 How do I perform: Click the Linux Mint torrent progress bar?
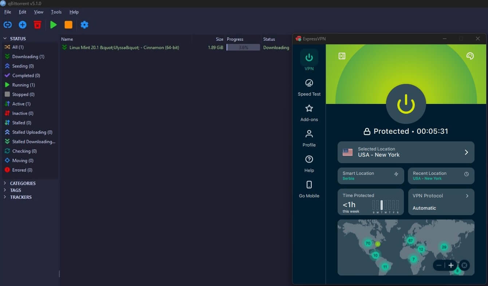[243, 48]
